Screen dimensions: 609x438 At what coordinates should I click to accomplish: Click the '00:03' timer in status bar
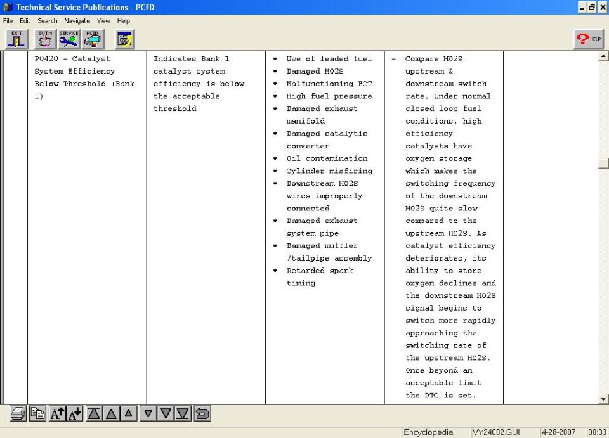[x=597, y=432]
